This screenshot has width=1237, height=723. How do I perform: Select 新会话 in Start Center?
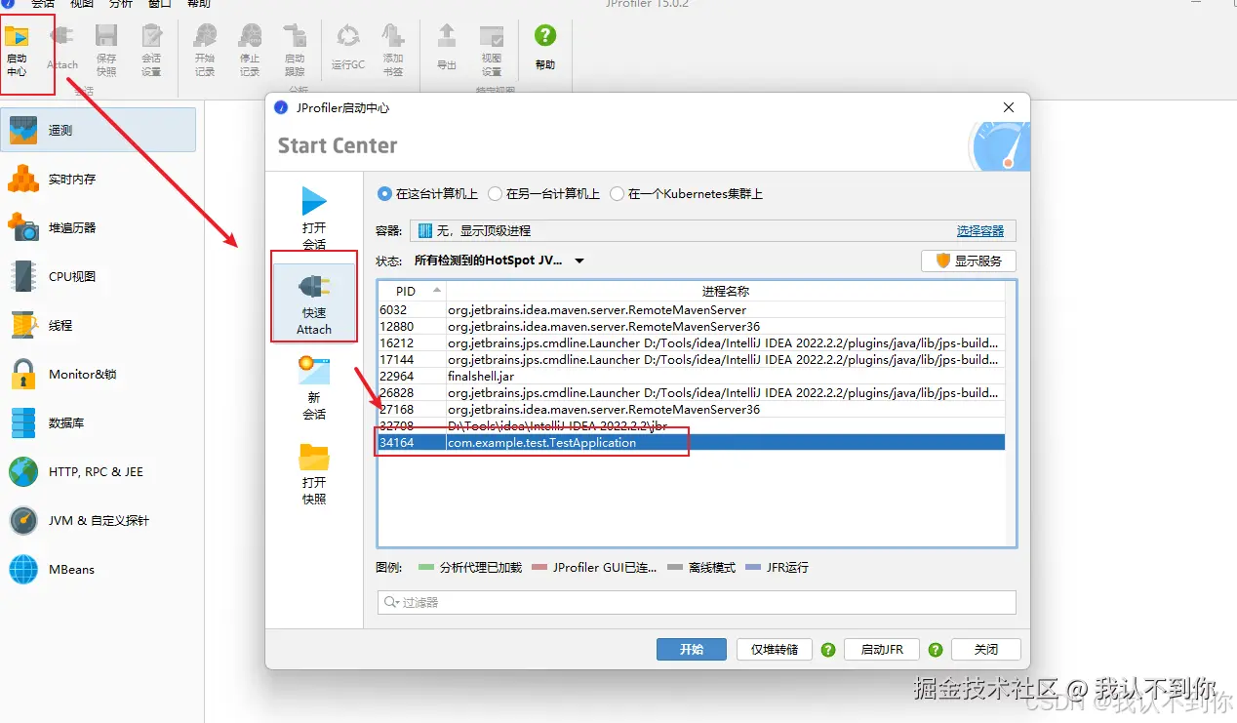click(x=314, y=388)
